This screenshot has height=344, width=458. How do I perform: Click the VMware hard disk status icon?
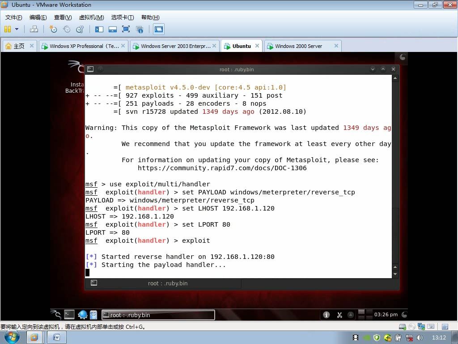pyautogui.click(x=402, y=327)
